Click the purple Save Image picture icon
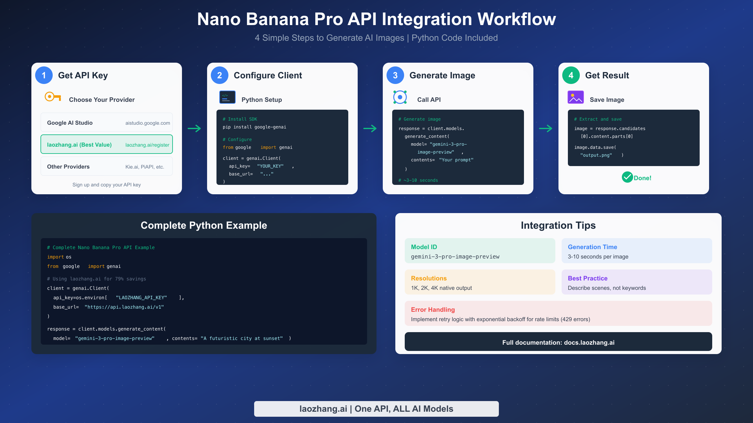 point(575,97)
